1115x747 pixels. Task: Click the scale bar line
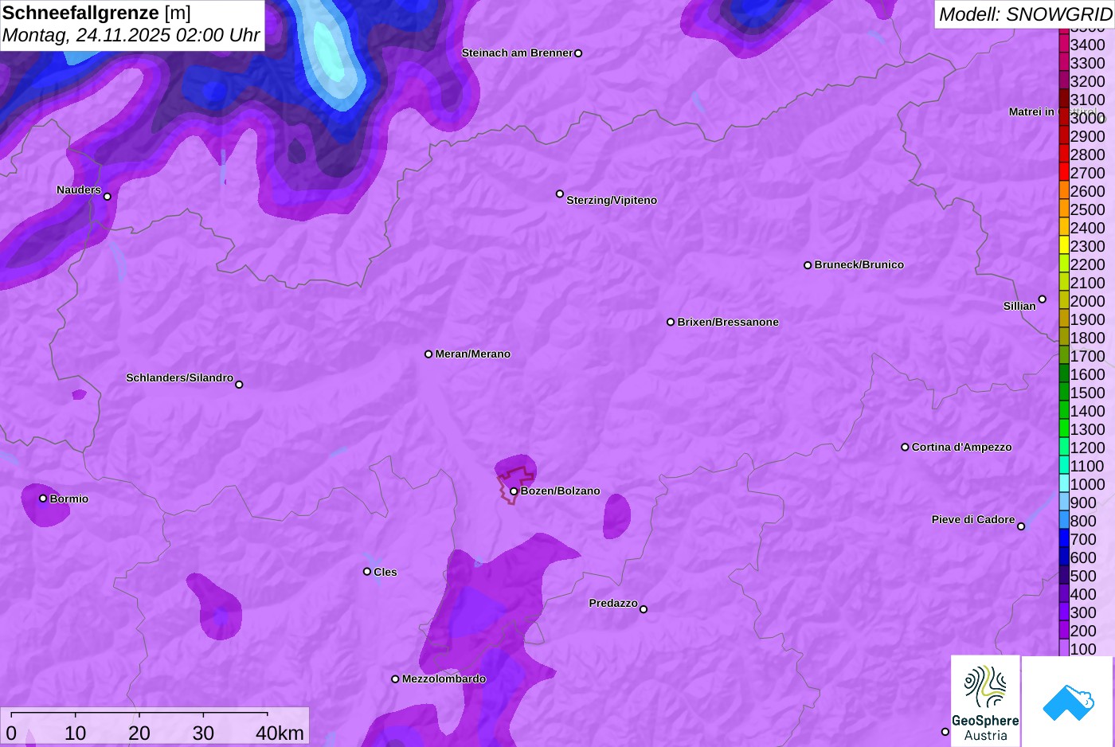coord(139,714)
